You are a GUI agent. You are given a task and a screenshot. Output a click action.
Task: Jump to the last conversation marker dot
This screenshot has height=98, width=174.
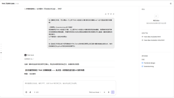click(x=1, y=59)
